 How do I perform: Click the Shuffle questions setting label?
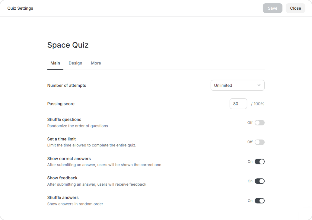tap(64, 119)
